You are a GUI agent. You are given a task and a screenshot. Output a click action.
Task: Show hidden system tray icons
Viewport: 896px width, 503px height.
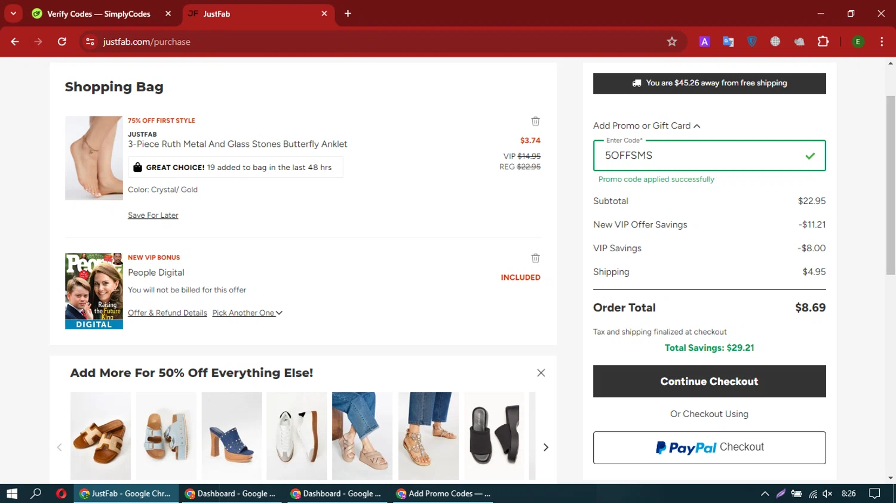point(765,493)
